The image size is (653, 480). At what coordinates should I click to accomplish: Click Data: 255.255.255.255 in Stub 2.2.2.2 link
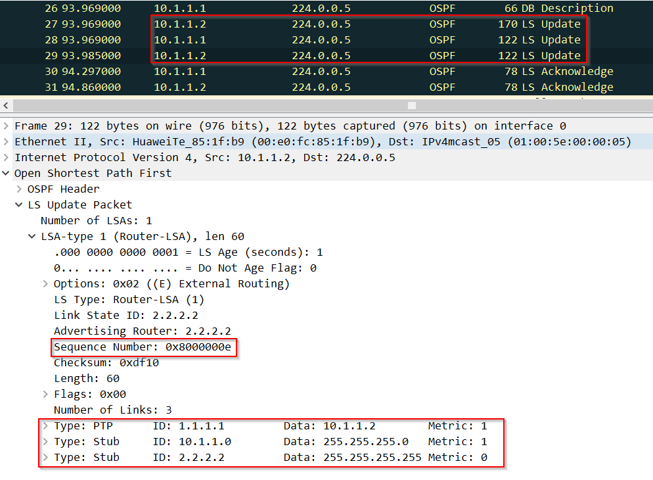click(x=352, y=458)
